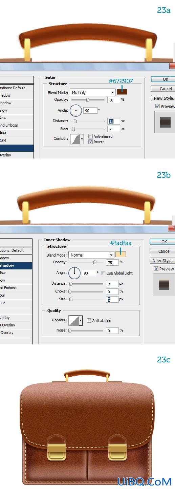Click style preview thumbnail in Inner Shadow dialog
This screenshot has height=490, width=175.
pyautogui.click(x=164, y=285)
